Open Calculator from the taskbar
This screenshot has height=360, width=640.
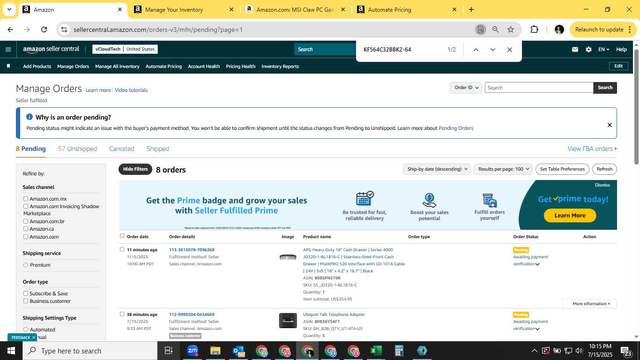click(x=399, y=351)
